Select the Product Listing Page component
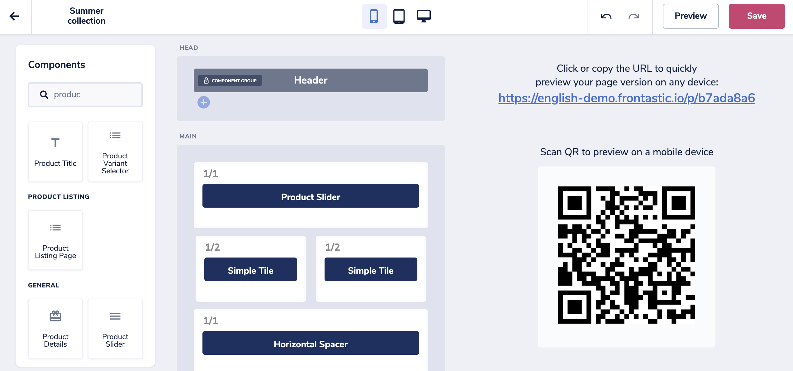Image resolution: width=793 pixels, height=371 pixels. [x=55, y=240]
